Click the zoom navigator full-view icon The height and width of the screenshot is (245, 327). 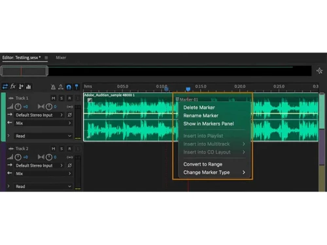point(320,71)
